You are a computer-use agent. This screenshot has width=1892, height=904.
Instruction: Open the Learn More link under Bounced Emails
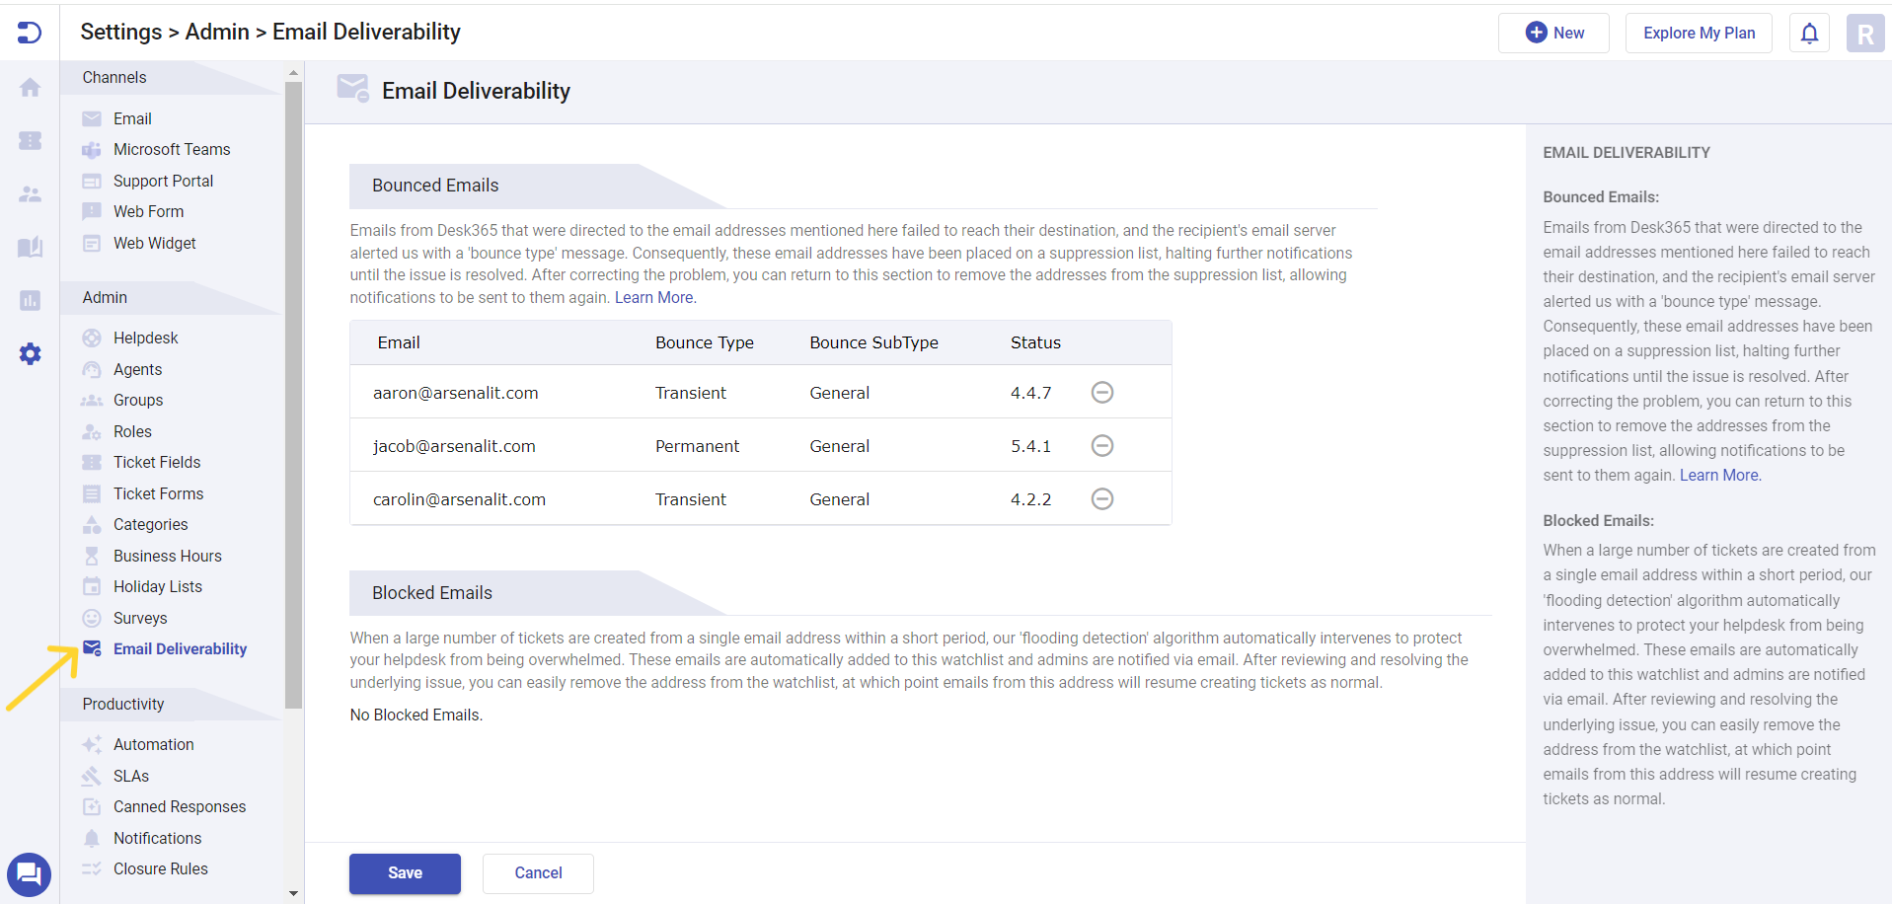tap(652, 297)
